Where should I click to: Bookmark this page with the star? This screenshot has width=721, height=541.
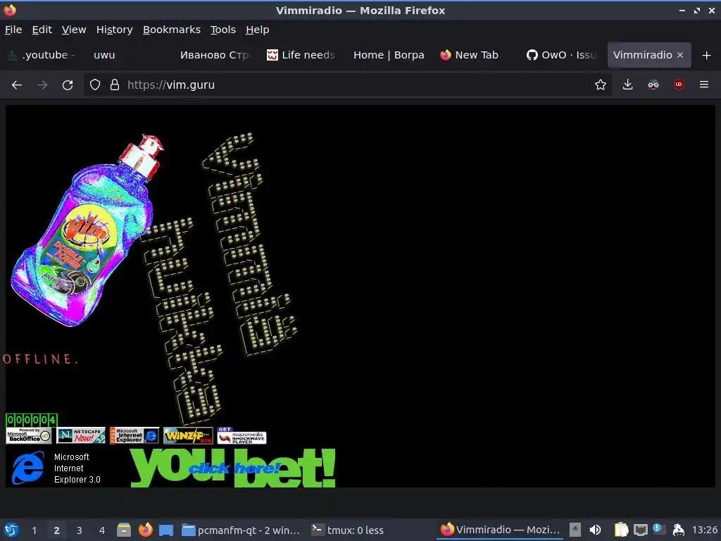pos(600,85)
